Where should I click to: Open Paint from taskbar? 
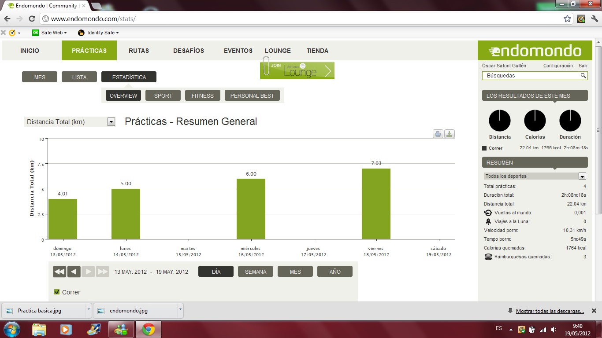[94, 329]
